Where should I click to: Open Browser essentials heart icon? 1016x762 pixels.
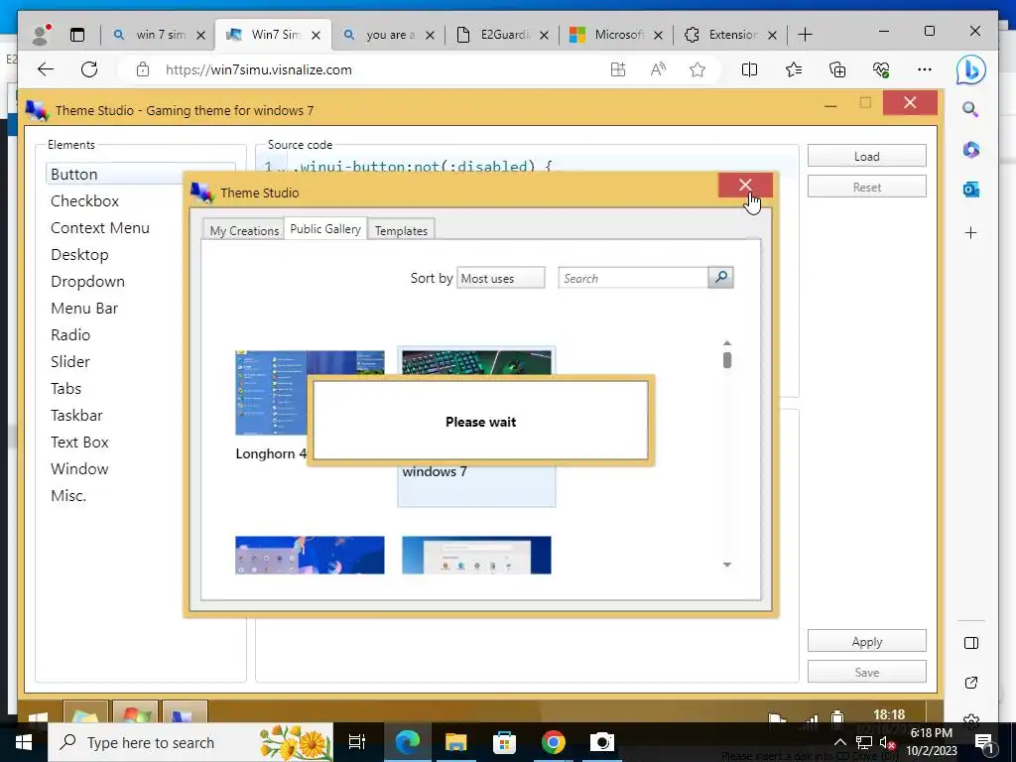881,69
